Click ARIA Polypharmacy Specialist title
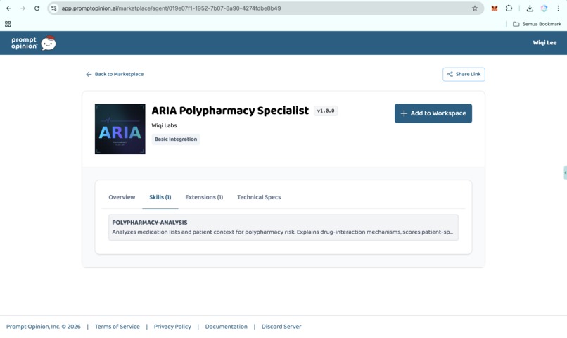Image resolution: width=567 pixels, height=338 pixels. [x=230, y=111]
